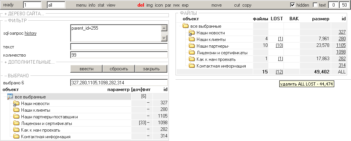Screen dimensions: 351x141
Task: Open the info toolbar item
Action: 92,5
